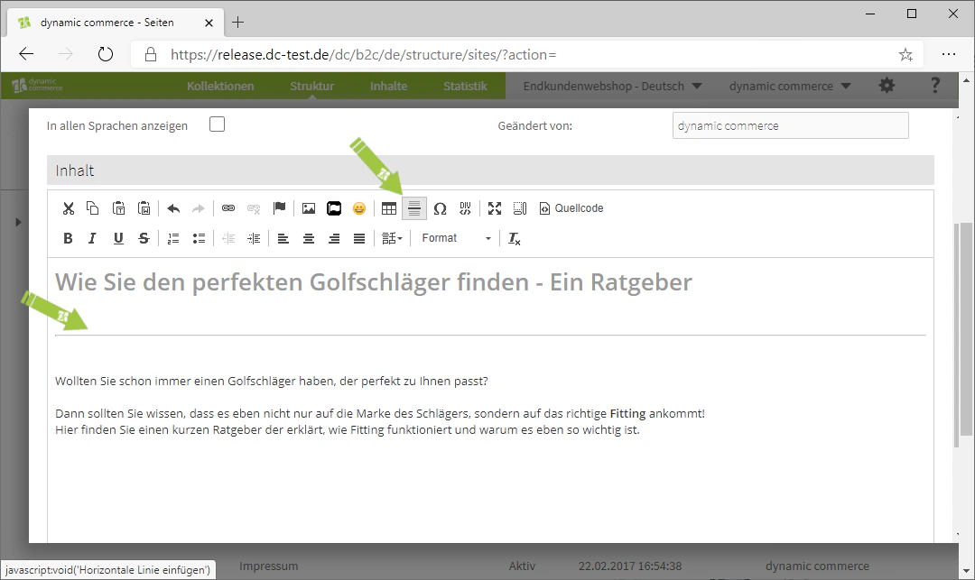Click the 'Geändert von' input field

790,125
